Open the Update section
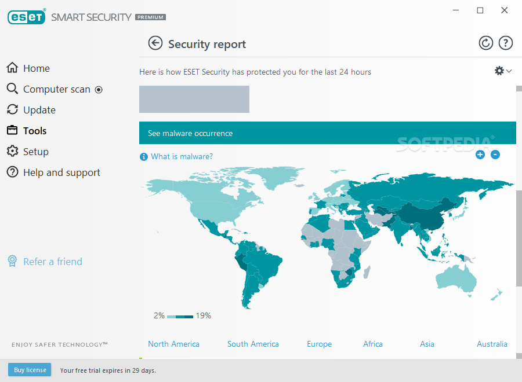 pyautogui.click(x=39, y=111)
